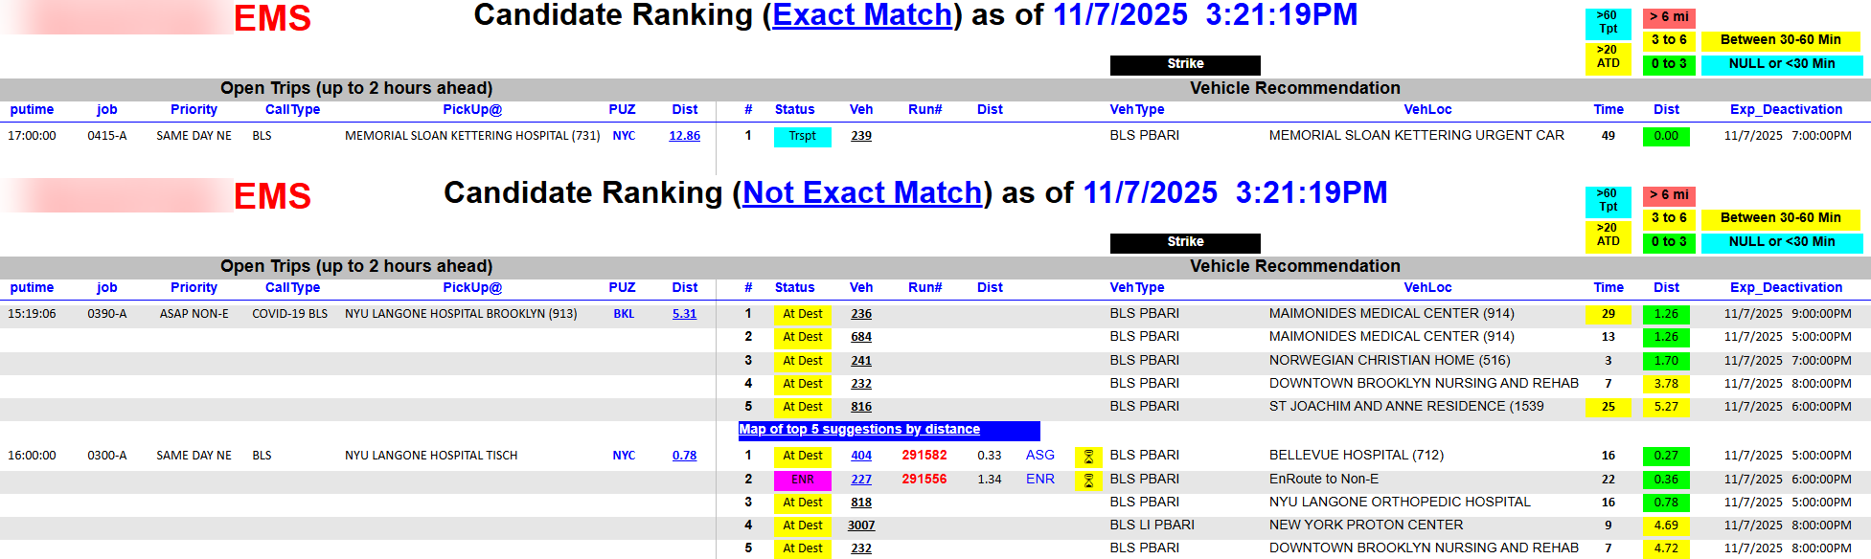
Task: Open vehicle 3007 link
Action: tap(861, 525)
